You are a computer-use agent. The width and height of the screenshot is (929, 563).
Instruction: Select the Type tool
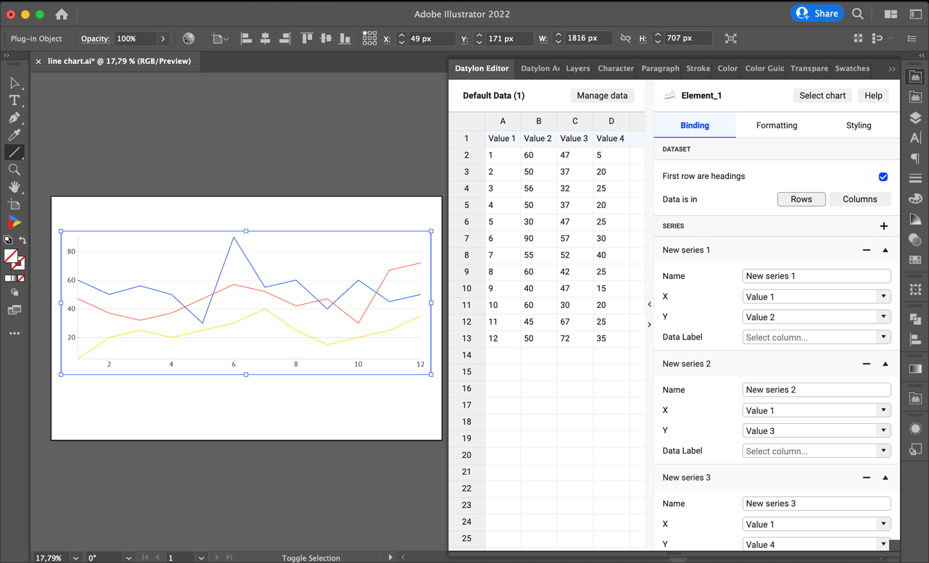14,100
